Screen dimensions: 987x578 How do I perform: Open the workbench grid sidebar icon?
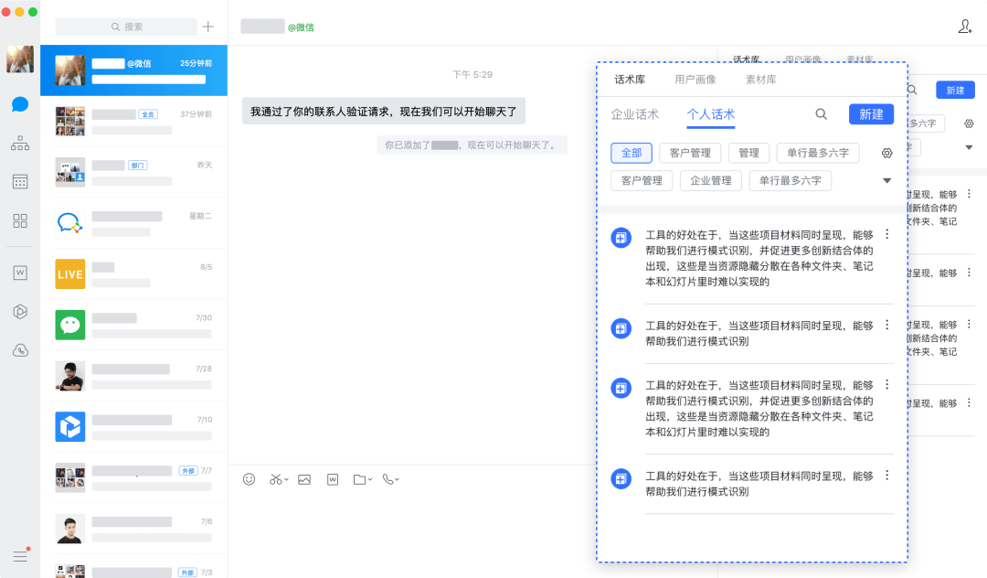(x=20, y=220)
